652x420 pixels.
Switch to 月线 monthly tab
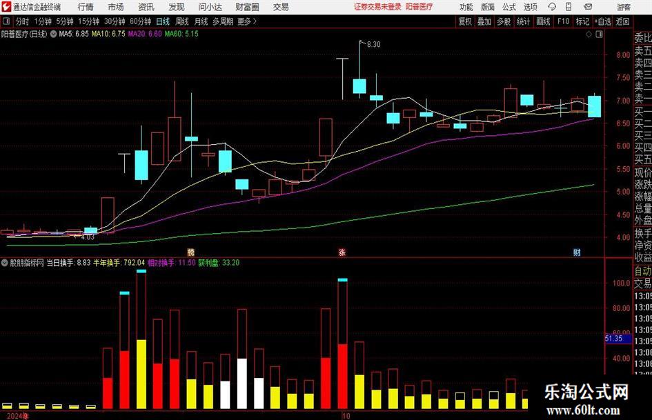click(201, 21)
